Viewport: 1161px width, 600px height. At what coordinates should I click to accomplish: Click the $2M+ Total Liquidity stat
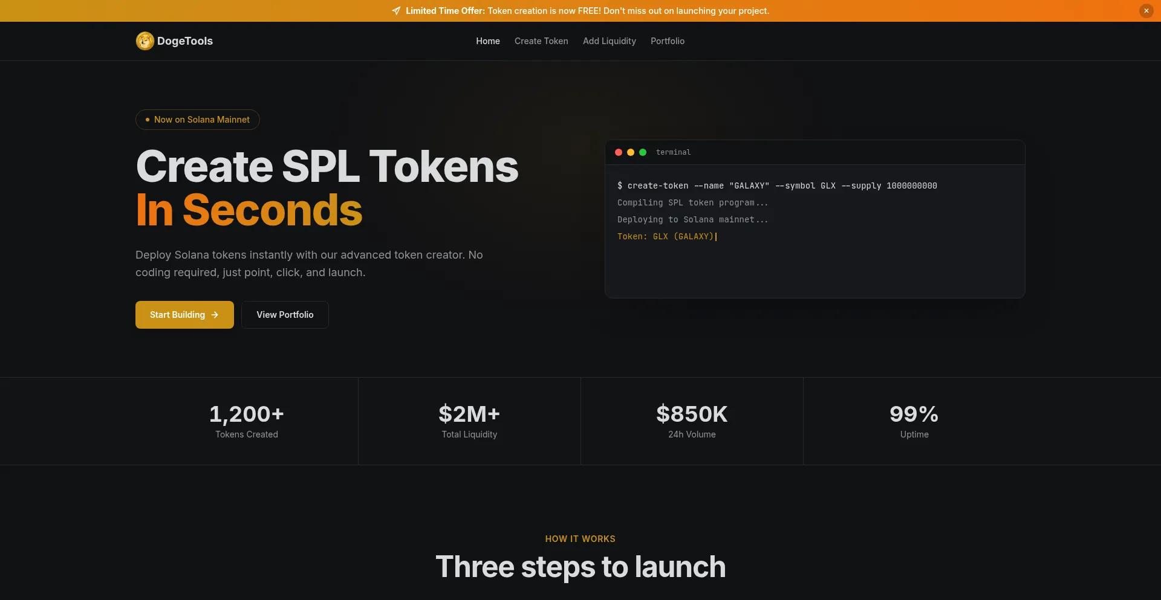pyautogui.click(x=469, y=421)
